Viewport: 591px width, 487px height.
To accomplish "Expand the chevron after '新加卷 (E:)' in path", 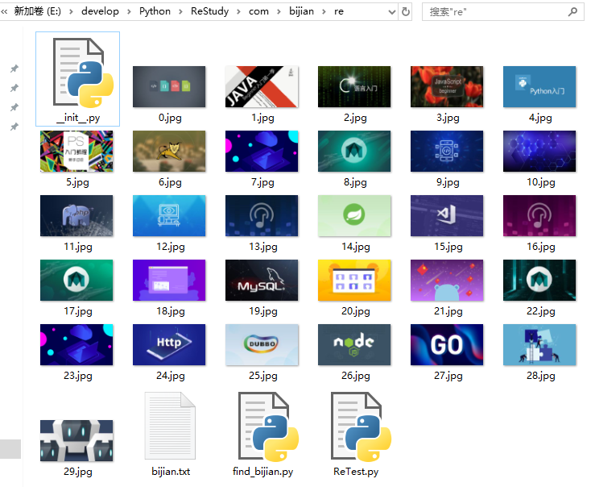I will (x=71, y=12).
